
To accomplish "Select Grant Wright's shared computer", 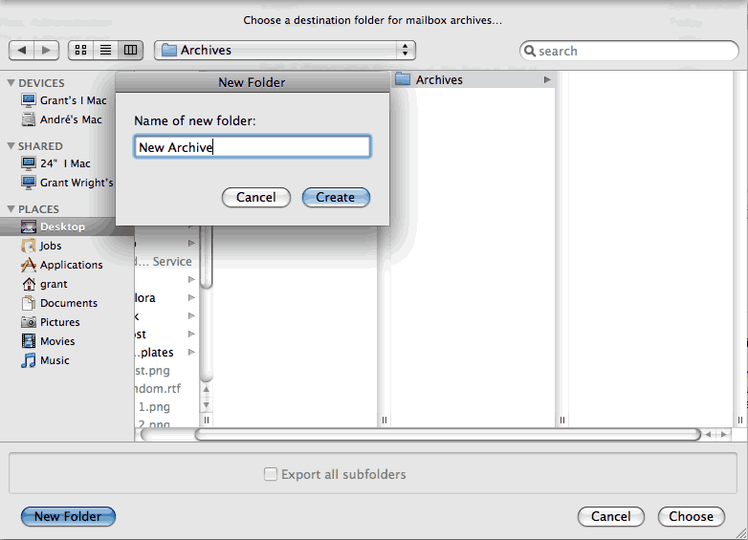I will 67,183.
